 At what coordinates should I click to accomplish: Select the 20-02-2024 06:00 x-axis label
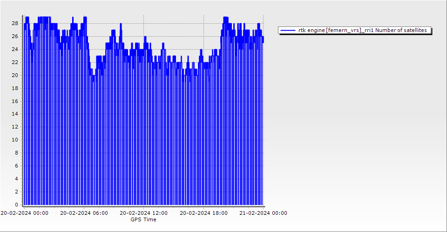coord(84,213)
